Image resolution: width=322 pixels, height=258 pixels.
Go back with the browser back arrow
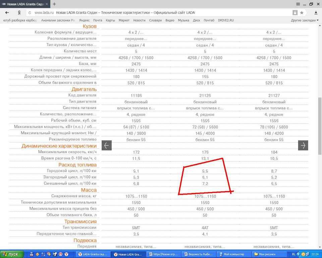tap(7, 12)
